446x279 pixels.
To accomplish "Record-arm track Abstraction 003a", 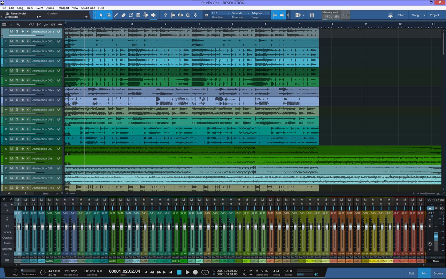I will (x=23, y=70).
